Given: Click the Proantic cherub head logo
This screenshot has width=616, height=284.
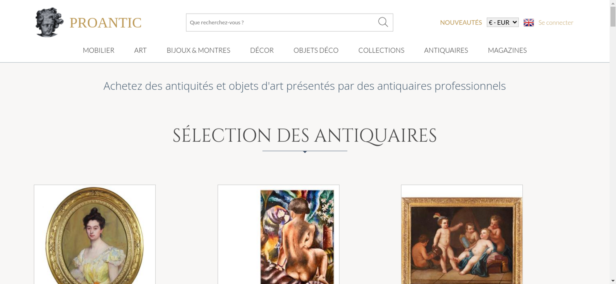Looking at the screenshot, I should point(49,22).
